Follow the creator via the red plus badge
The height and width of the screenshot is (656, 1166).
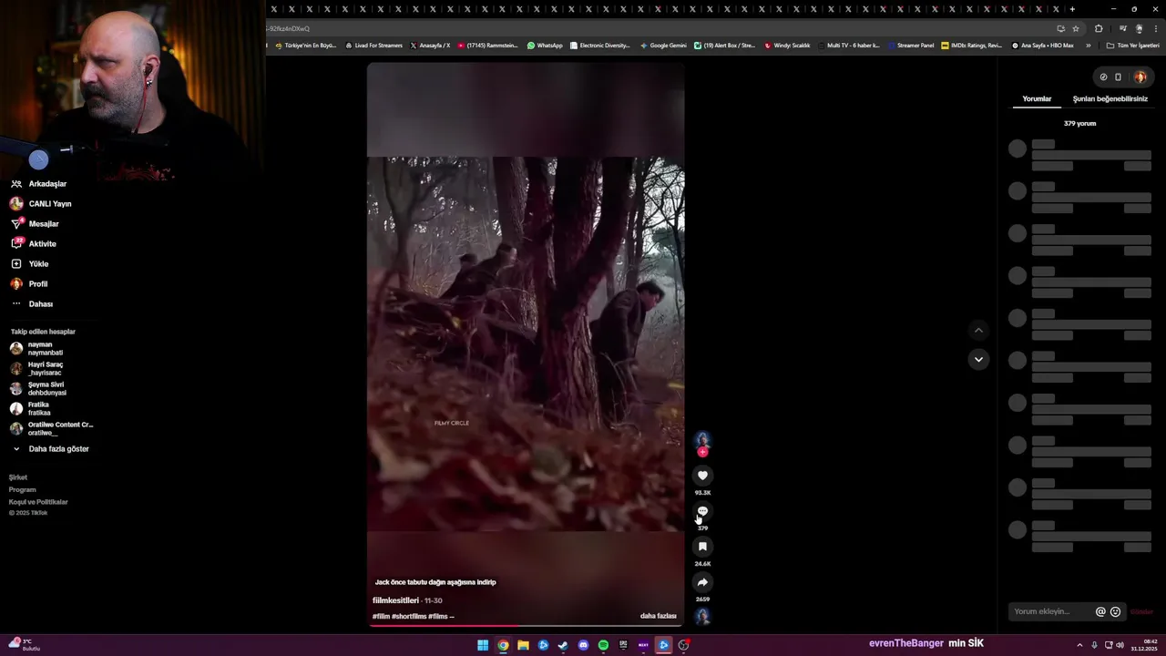tap(702, 452)
